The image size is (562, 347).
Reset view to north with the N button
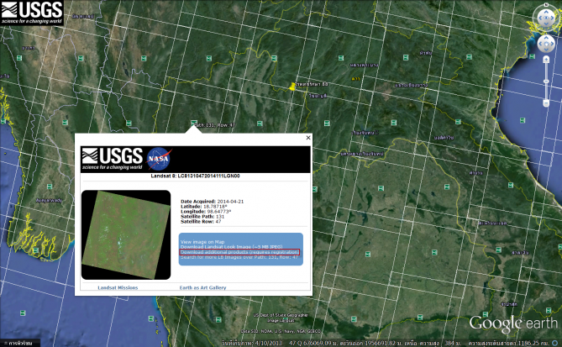tap(546, 5)
